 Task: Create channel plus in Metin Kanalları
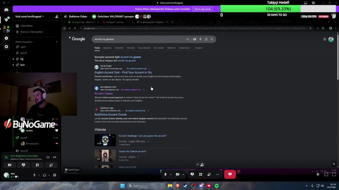coord(56,42)
